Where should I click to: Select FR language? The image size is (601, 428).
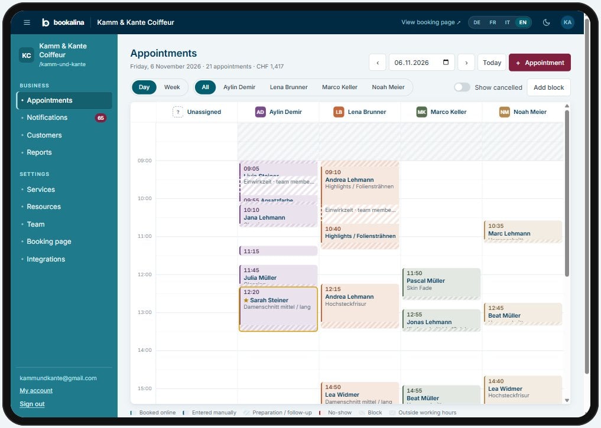[492, 22]
